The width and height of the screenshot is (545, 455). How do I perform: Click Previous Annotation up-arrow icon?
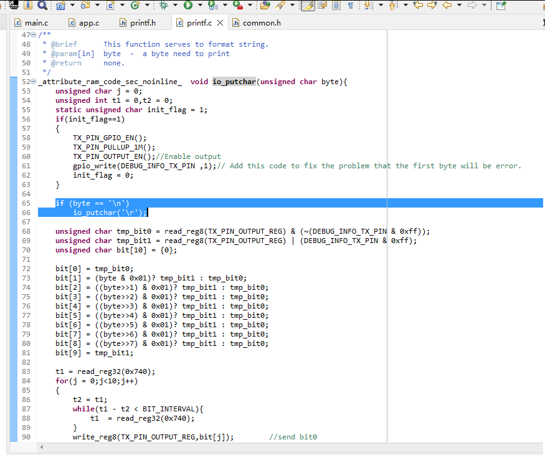pos(392,6)
